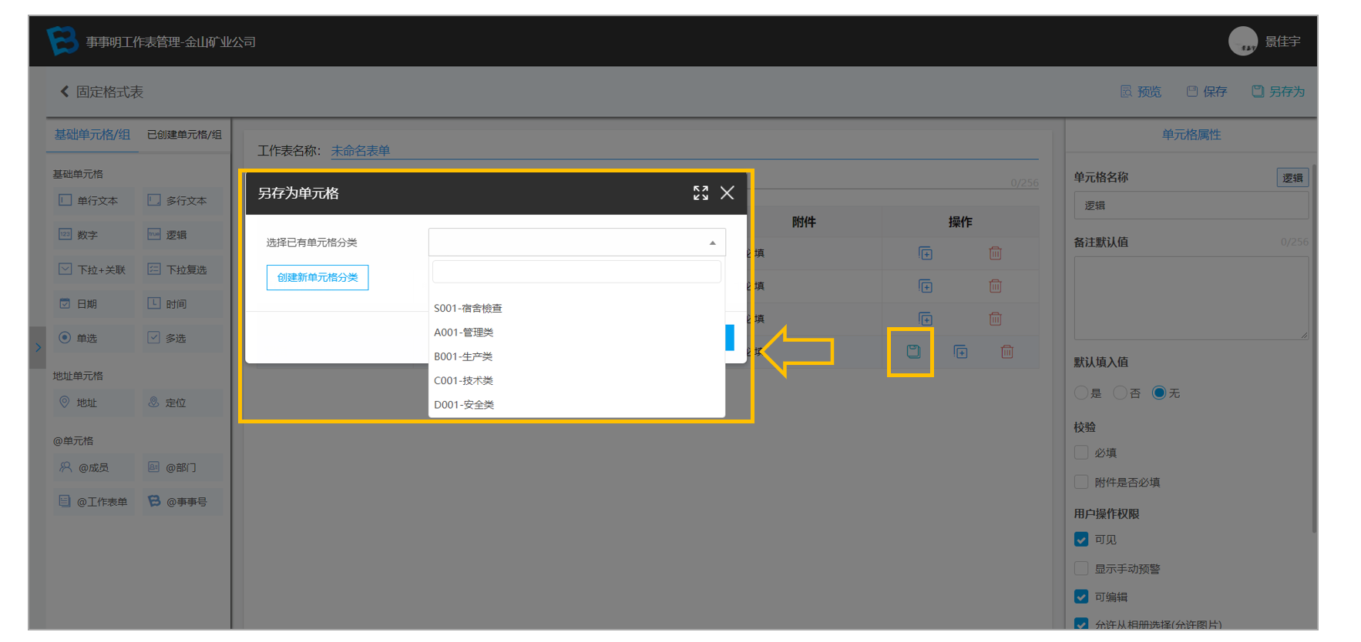Click the copy icon in the first table row
This screenshot has height=642, width=1361.
[x=926, y=253]
